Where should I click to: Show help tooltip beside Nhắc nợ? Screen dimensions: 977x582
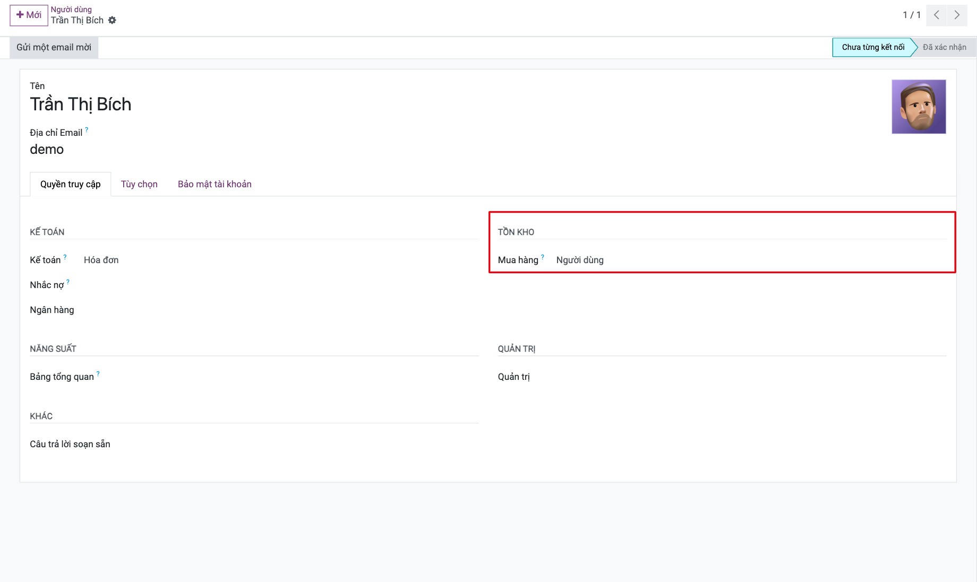pyautogui.click(x=68, y=282)
